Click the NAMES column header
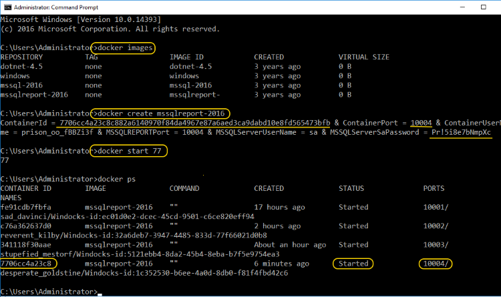The image size is (501, 297). 11,198
